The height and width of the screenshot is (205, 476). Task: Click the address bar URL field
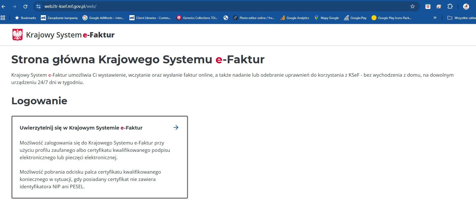pos(203,7)
